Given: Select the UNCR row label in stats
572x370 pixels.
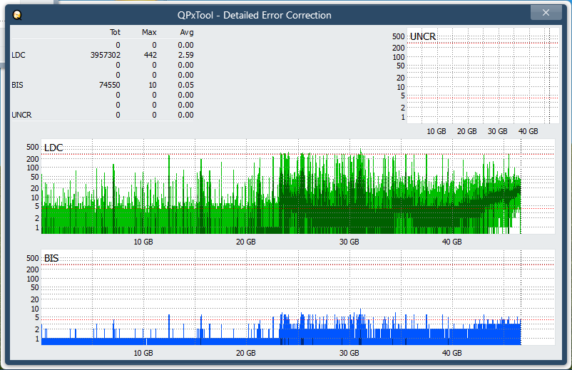Looking at the screenshot, I should coord(21,115).
